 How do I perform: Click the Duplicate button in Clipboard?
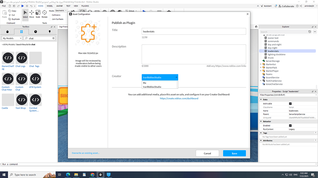[x=14, y=19]
